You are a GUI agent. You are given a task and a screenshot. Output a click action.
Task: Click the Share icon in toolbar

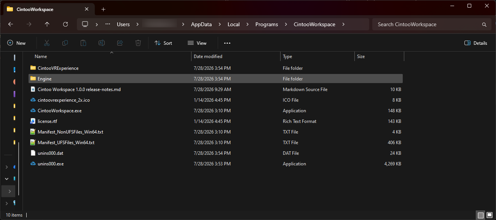[120, 43]
